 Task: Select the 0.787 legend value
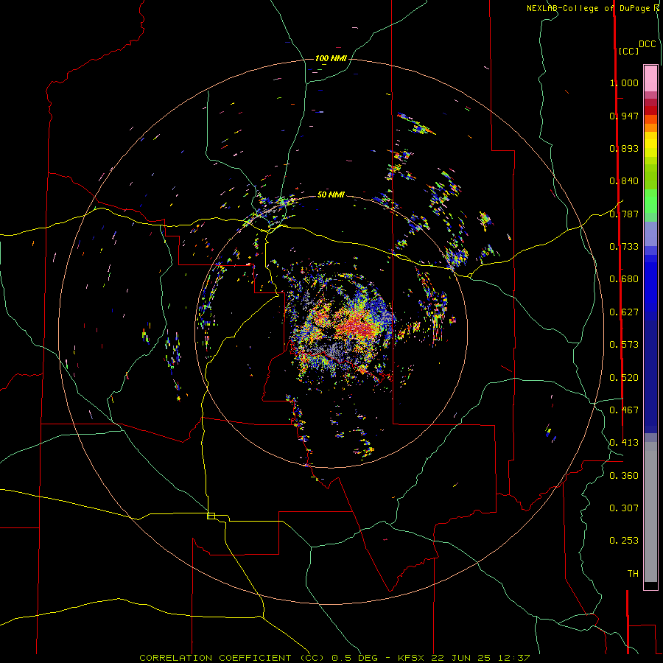click(x=624, y=214)
